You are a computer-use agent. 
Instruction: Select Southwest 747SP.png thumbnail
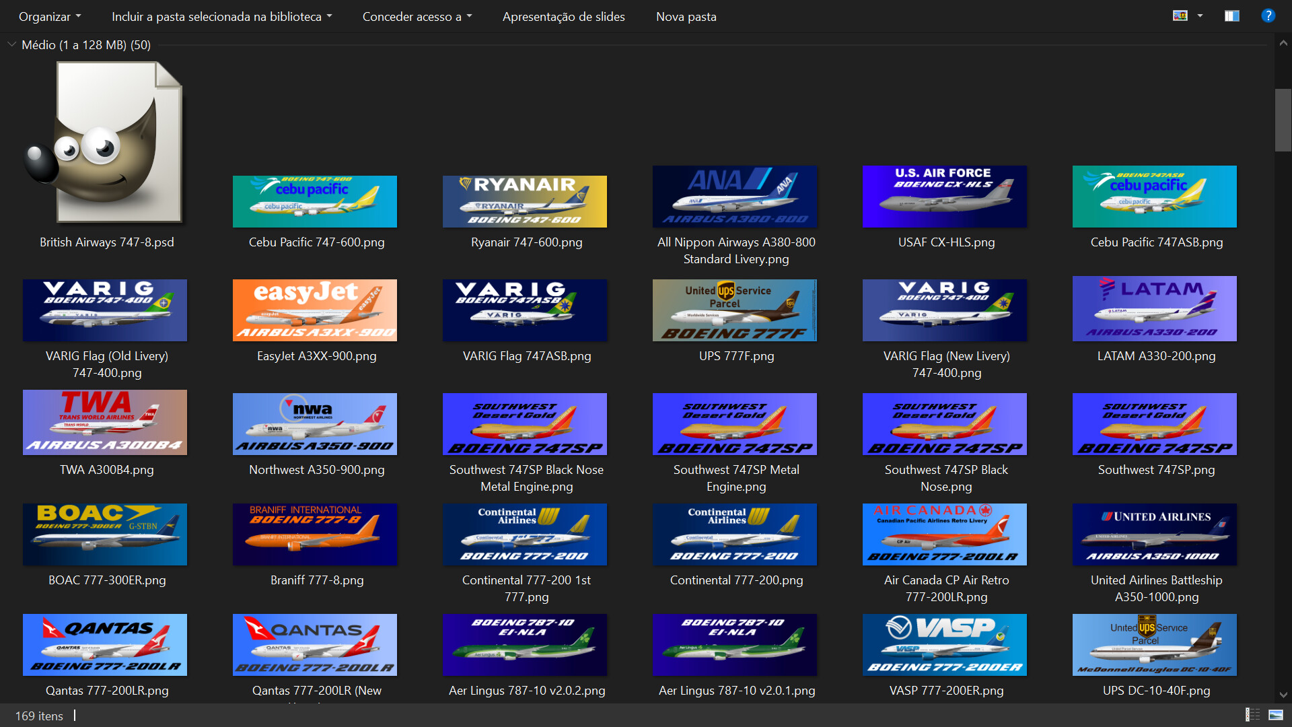[1155, 424]
